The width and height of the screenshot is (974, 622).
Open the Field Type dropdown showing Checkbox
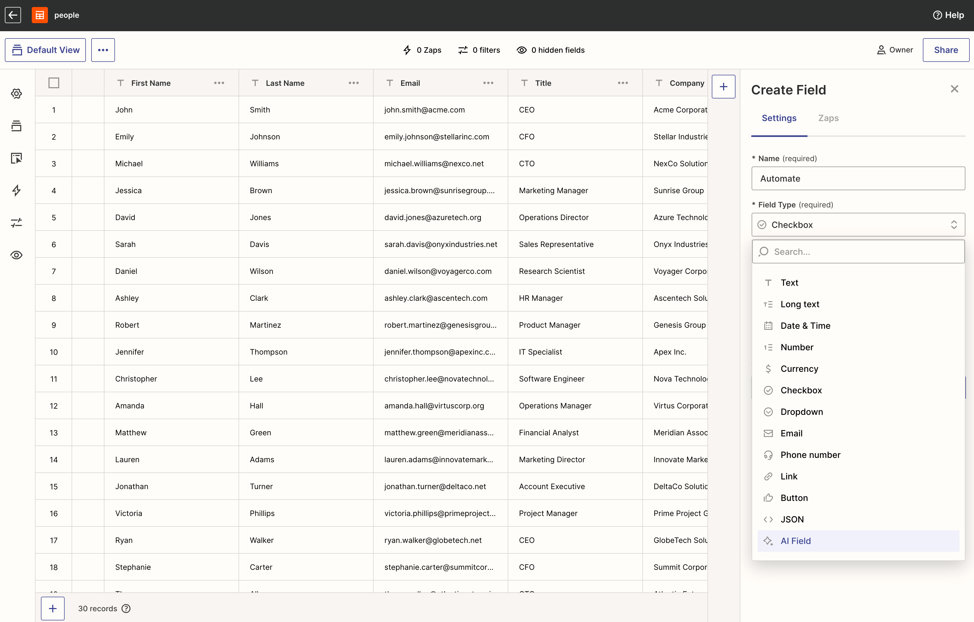857,225
